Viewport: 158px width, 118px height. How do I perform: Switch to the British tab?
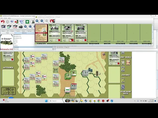tap(12, 31)
